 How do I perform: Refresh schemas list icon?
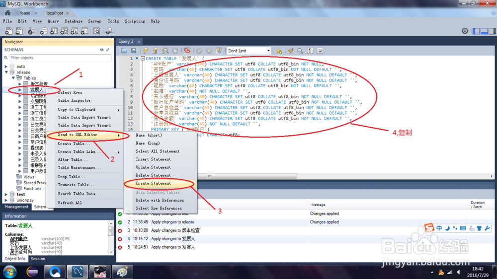pos(102,50)
